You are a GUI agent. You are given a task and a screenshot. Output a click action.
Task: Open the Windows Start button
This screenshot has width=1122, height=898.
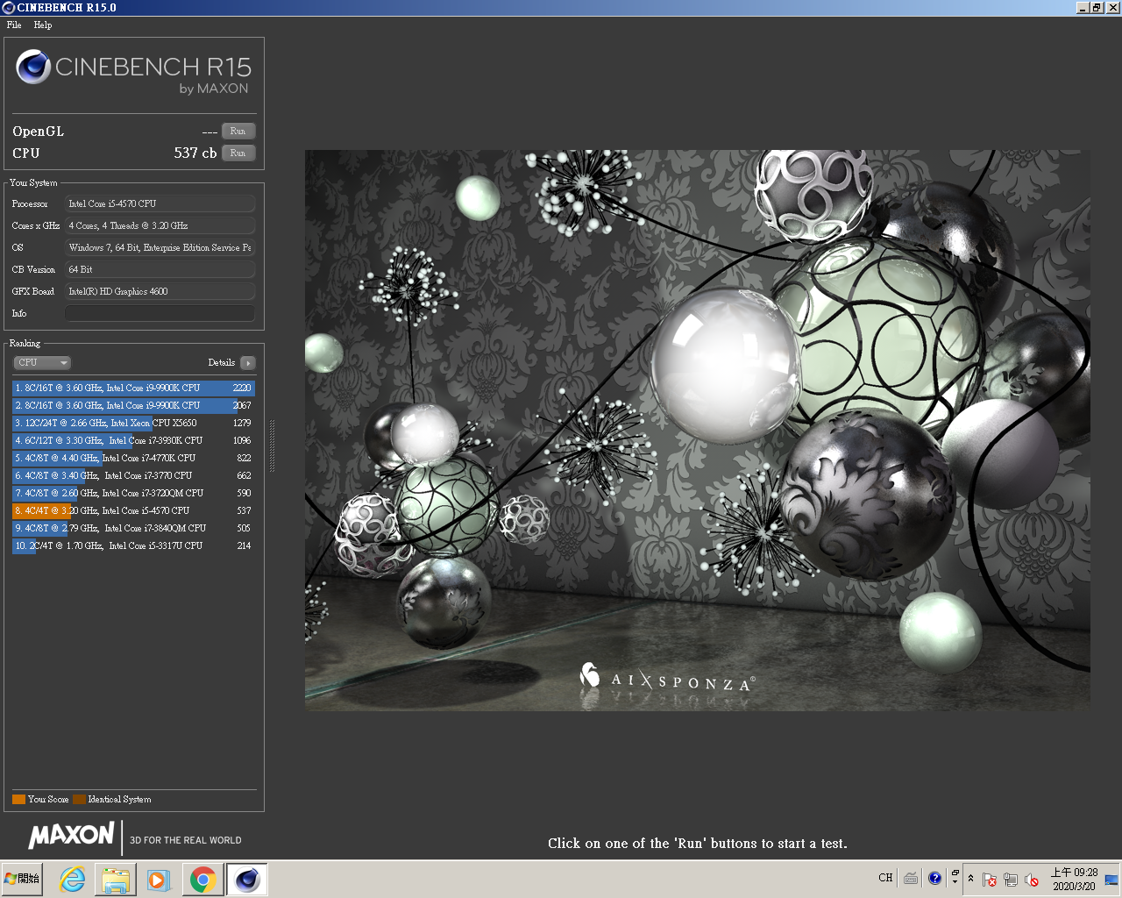[x=23, y=879]
